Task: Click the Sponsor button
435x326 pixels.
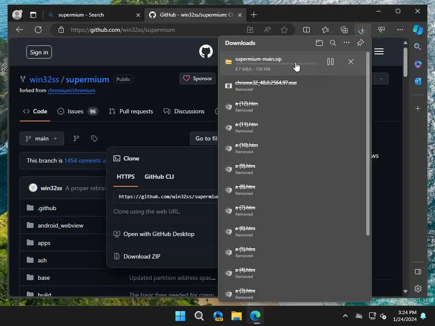Action: 198,79
